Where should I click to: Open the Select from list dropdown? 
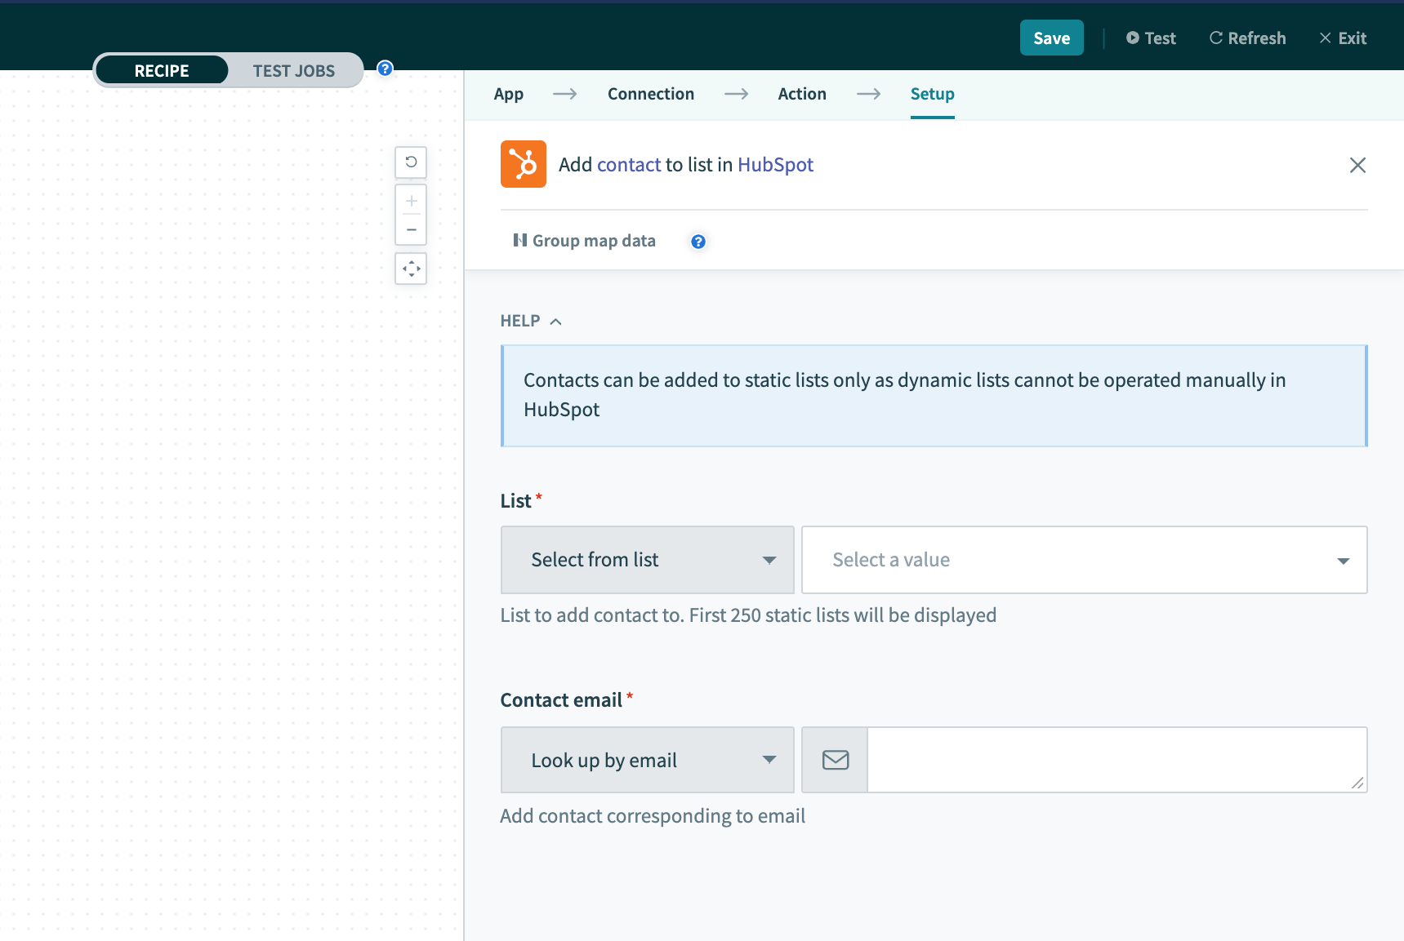646,560
